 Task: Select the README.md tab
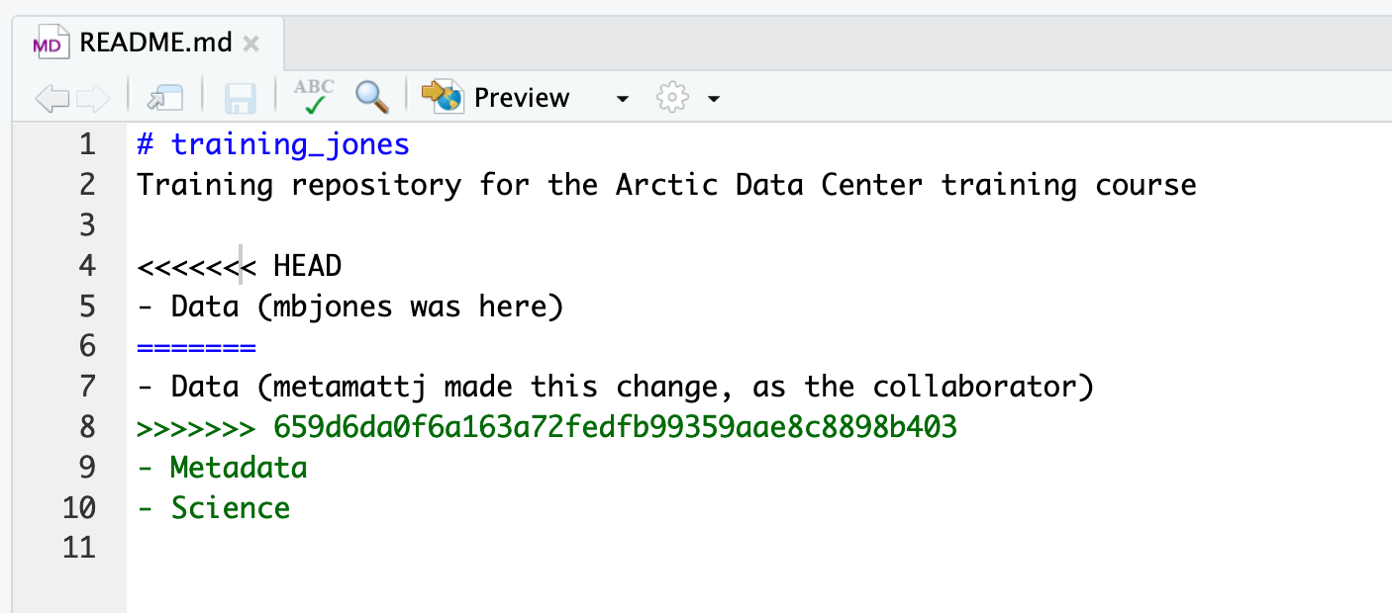pyautogui.click(x=155, y=44)
